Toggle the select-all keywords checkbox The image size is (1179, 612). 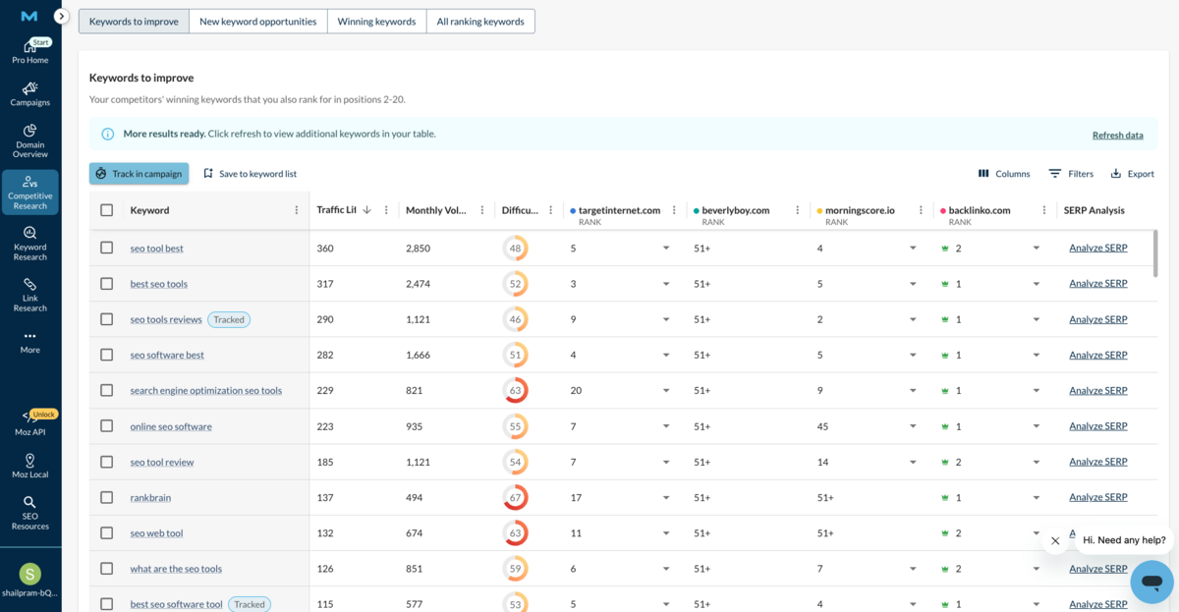(x=106, y=210)
